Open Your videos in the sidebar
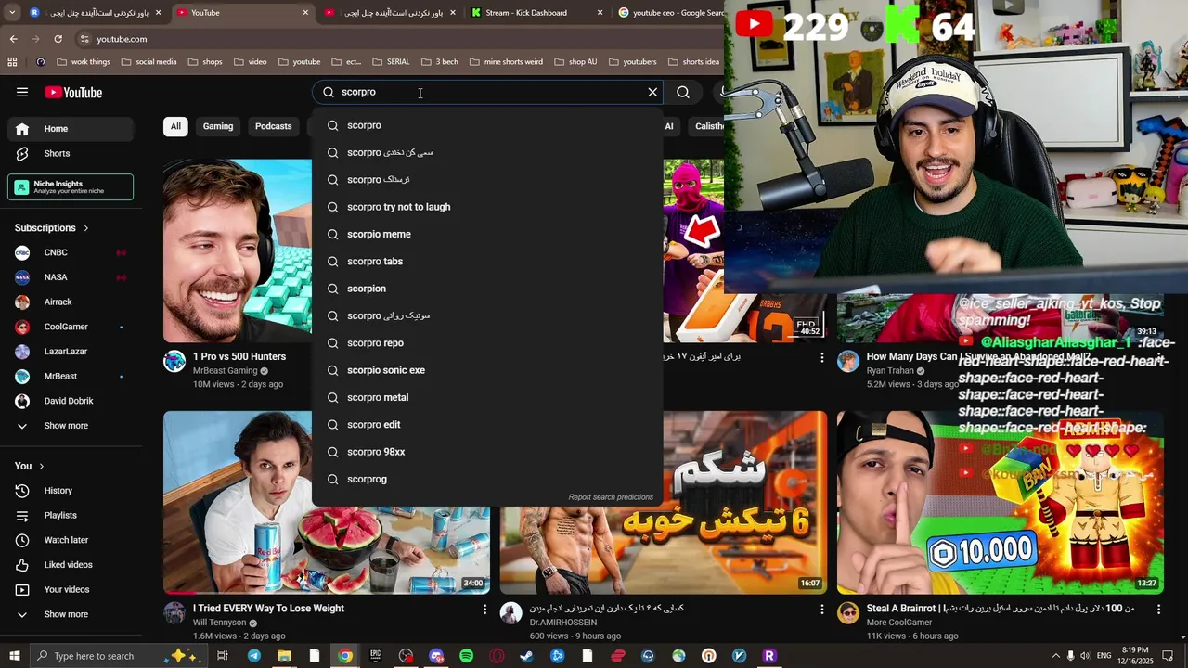 tap(71, 589)
